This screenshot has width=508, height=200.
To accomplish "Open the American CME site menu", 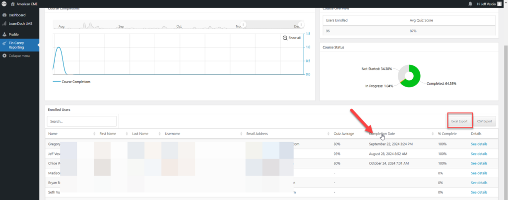I will [x=24, y=4].
